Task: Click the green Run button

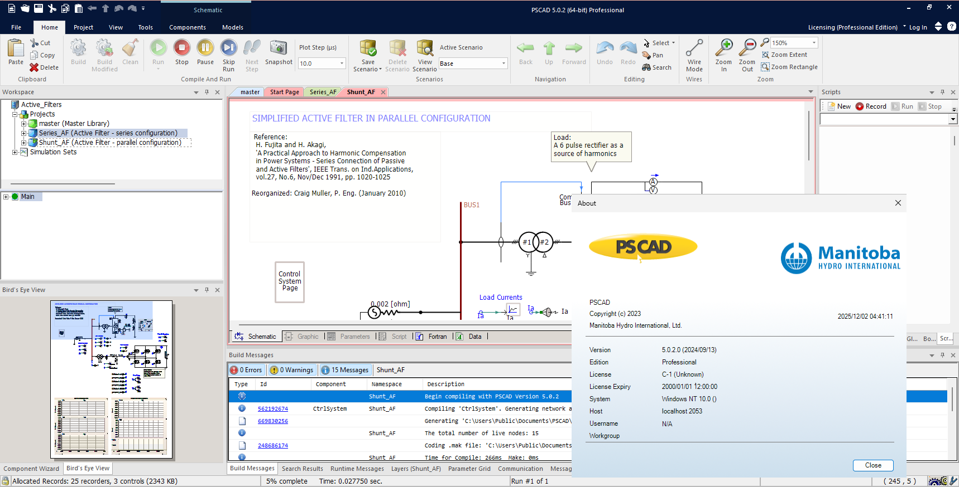Action: point(158,48)
